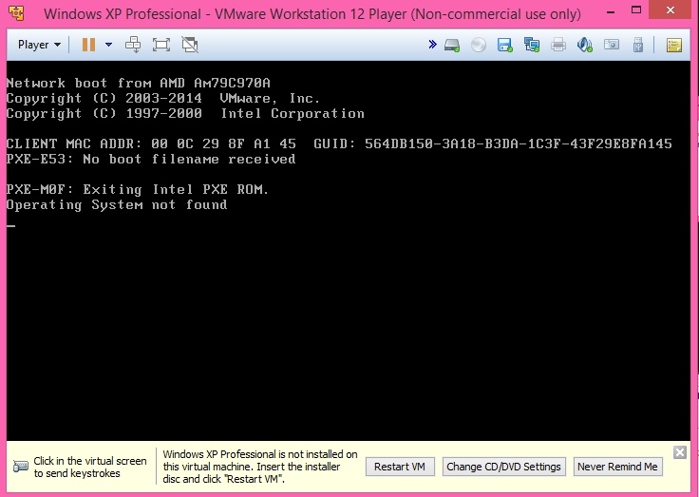The height and width of the screenshot is (497, 699).
Task: Click the camera device icon
Action: click(x=612, y=45)
